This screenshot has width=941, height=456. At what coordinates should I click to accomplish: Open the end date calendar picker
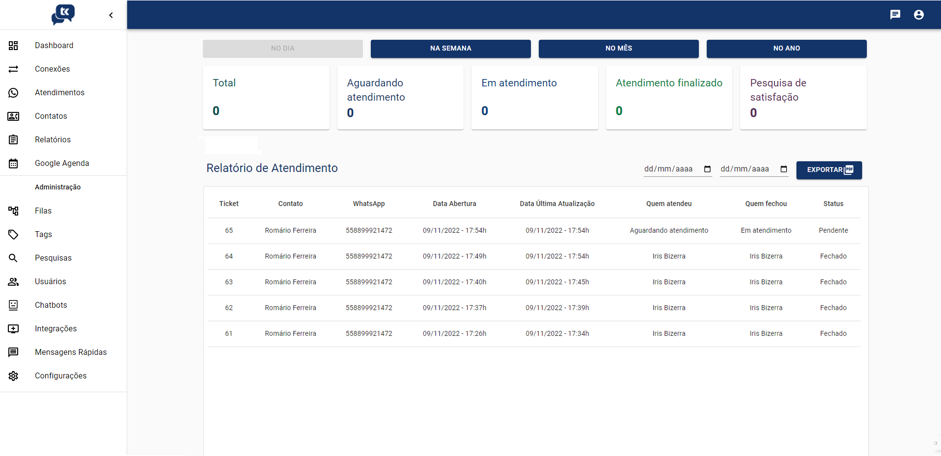(x=784, y=169)
